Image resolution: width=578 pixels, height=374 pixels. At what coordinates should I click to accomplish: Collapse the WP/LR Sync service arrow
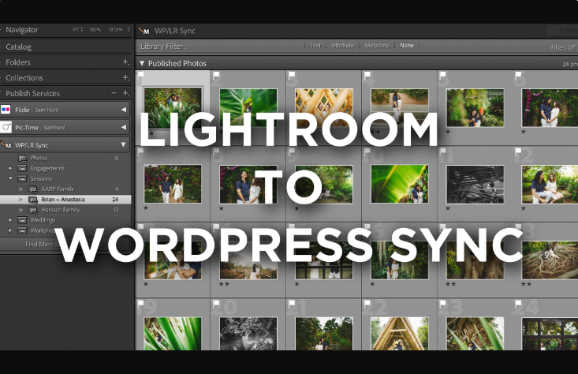pos(124,144)
